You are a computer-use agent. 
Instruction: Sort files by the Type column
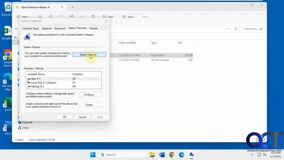[x=154, y=43]
